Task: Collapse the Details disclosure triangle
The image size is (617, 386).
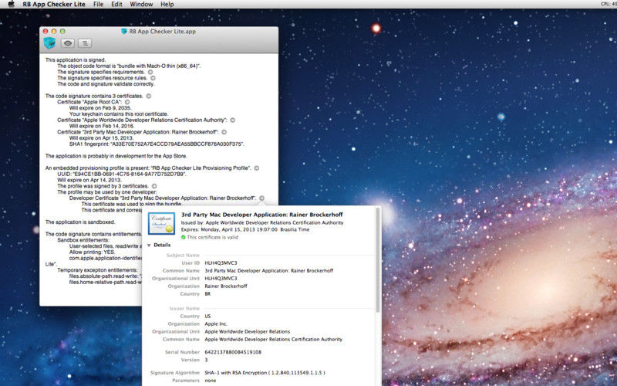Action: pyautogui.click(x=149, y=245)
